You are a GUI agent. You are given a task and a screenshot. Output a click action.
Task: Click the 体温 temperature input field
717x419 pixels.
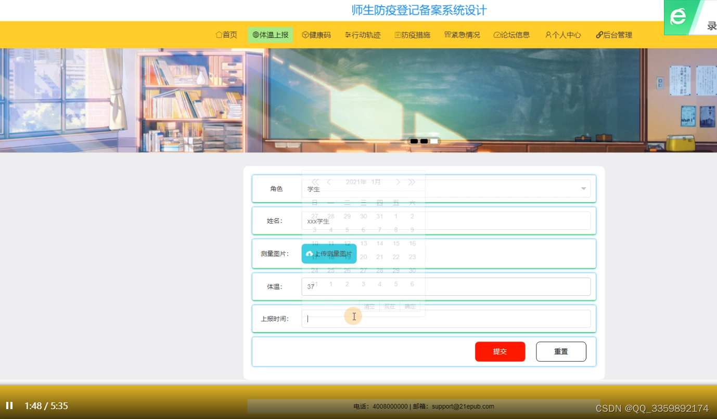click(x=446, y=286)
